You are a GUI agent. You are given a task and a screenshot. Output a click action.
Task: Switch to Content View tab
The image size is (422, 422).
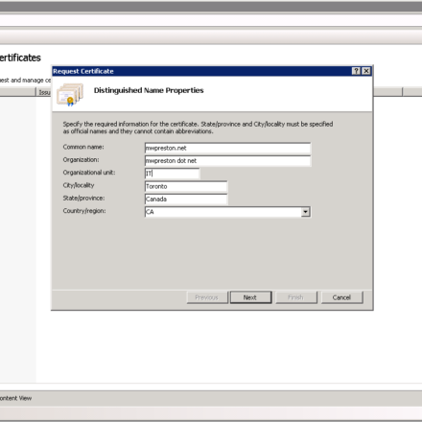(16, 398)
